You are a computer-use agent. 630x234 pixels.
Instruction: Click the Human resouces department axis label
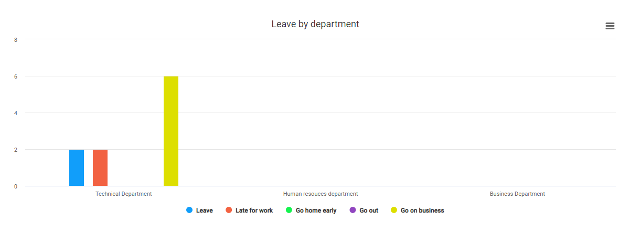coord(321,194)
